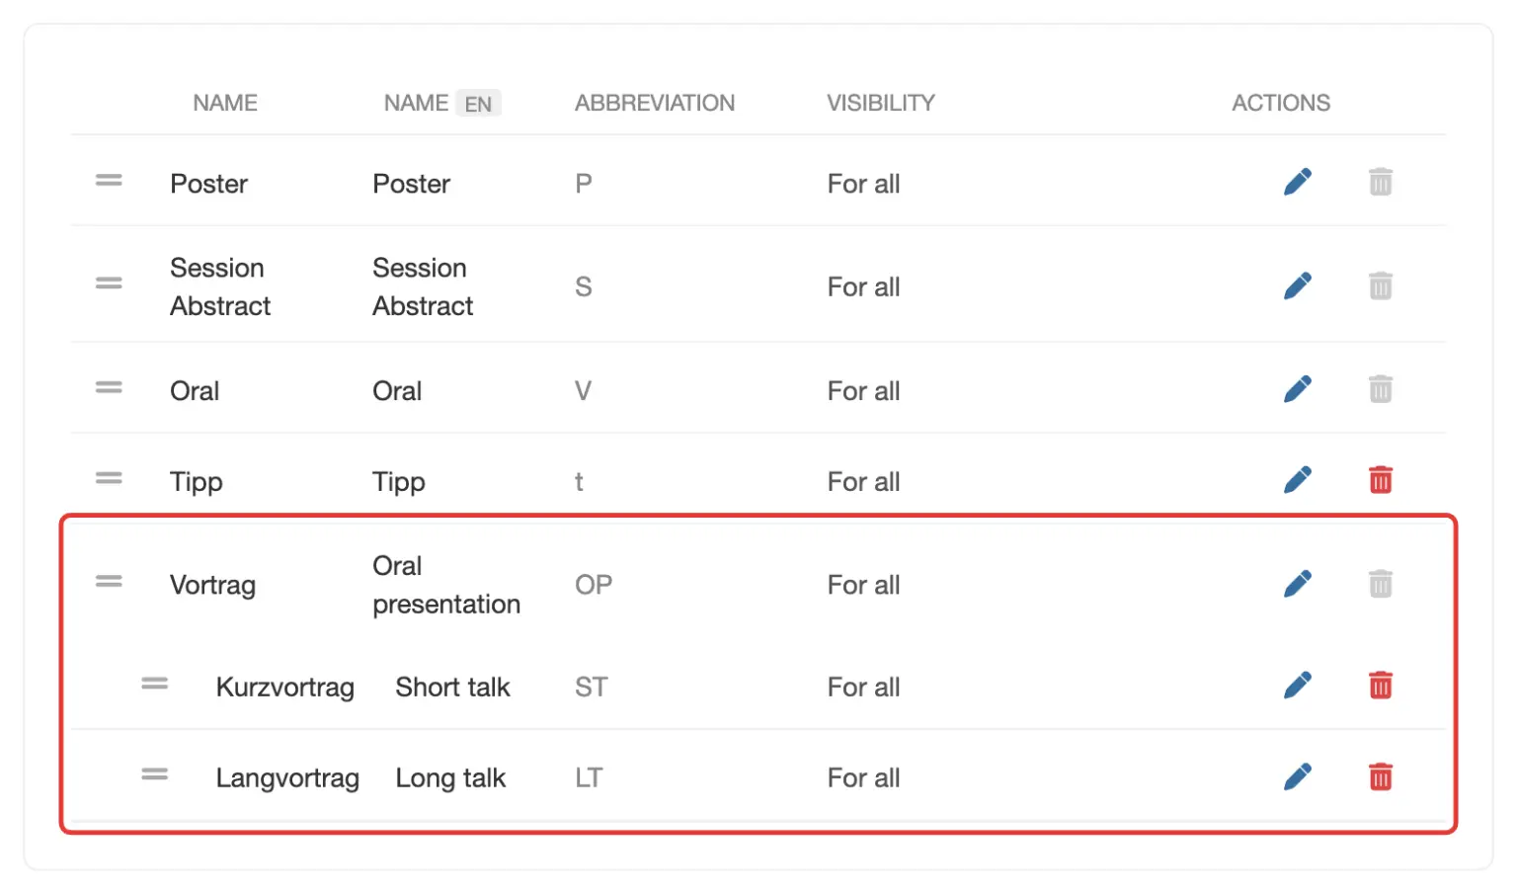The height and width of the screenshot is (893, 1517).
Task: Click the 'Oral presentation' English name
Action: pos(446,585)
